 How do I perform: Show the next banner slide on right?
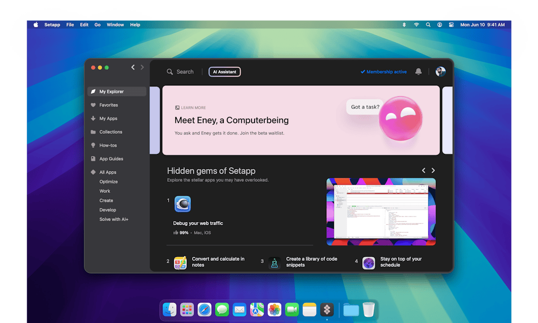(x=448, y=120)
